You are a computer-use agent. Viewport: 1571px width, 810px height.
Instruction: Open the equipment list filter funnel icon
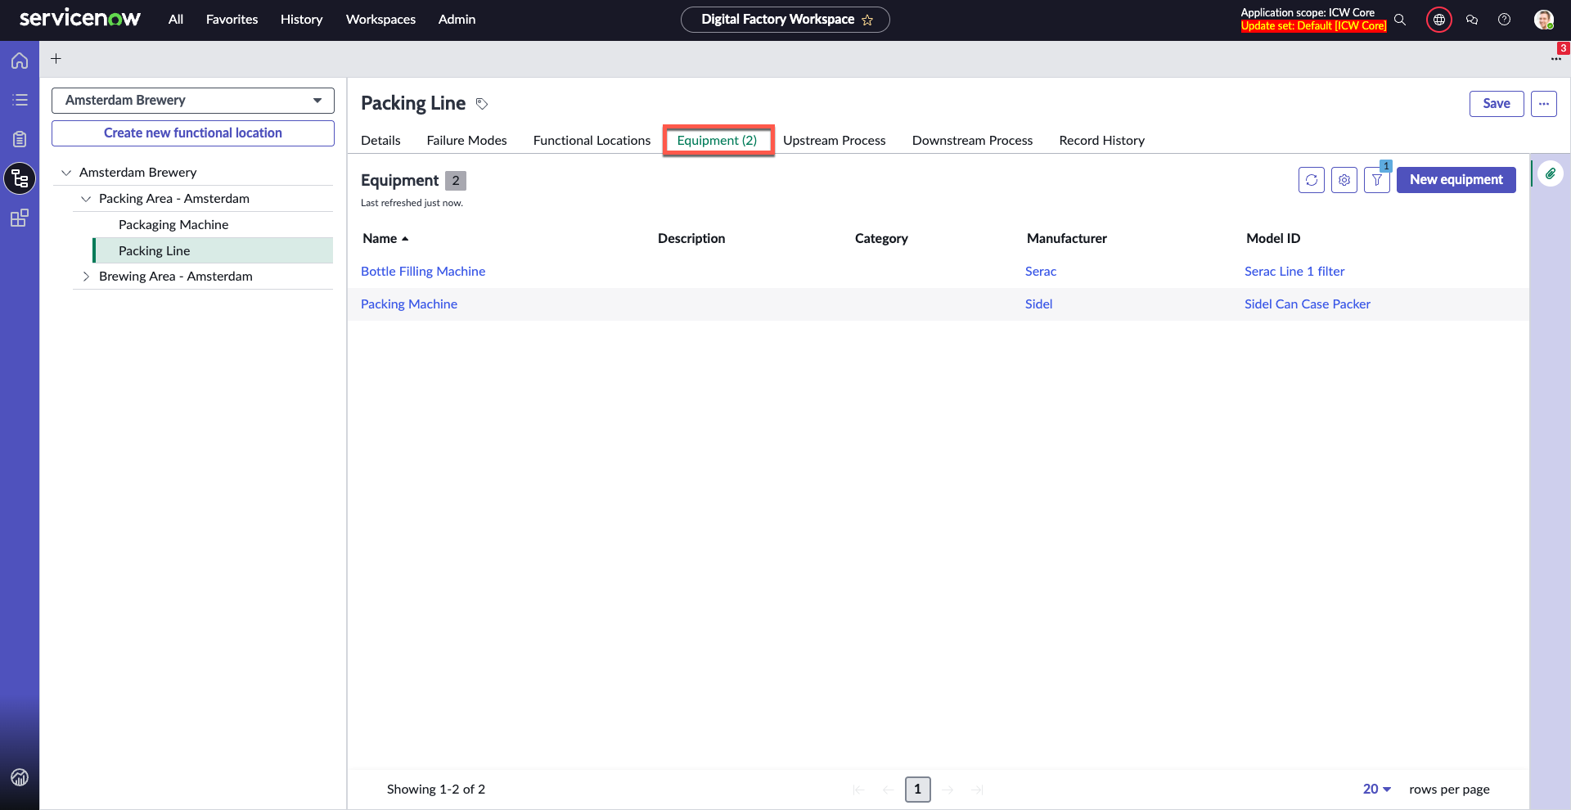coord(1377,180)
